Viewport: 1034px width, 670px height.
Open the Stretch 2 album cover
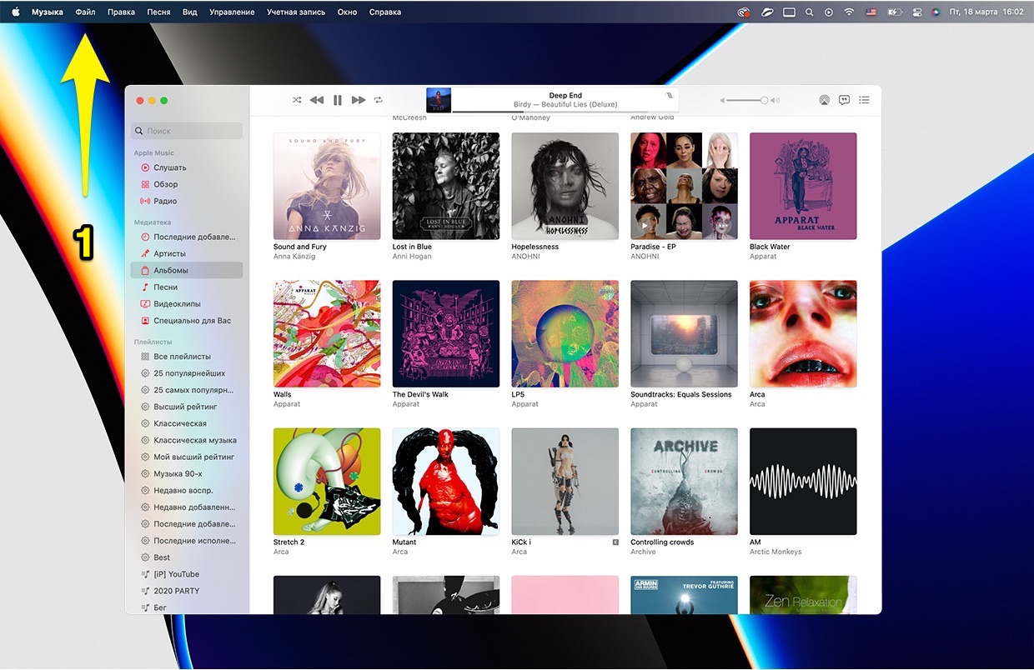point(327,482)
